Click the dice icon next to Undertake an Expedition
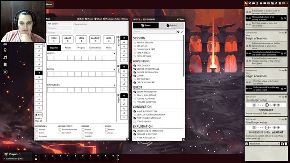290x163 pixels. coord(135,131)
